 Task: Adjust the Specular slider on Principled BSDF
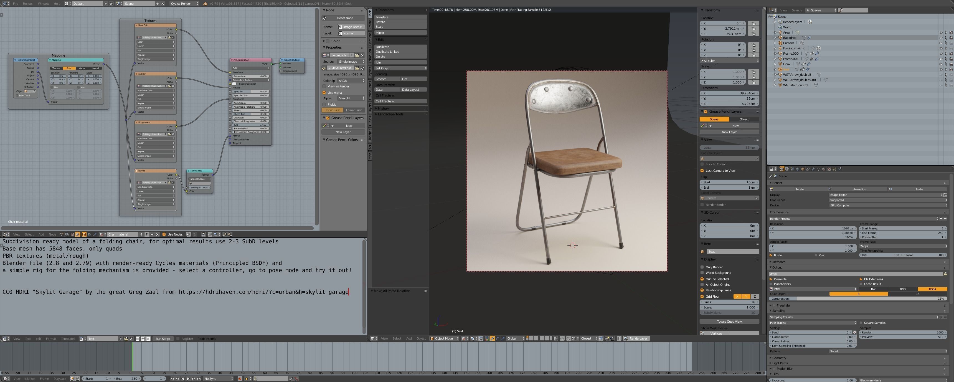pyautogui.click(x=250, y=91)
